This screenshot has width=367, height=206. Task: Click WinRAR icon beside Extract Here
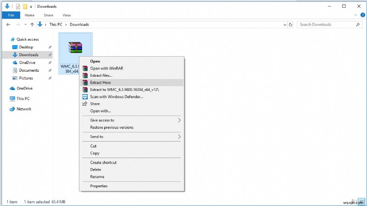pos(85,83)
